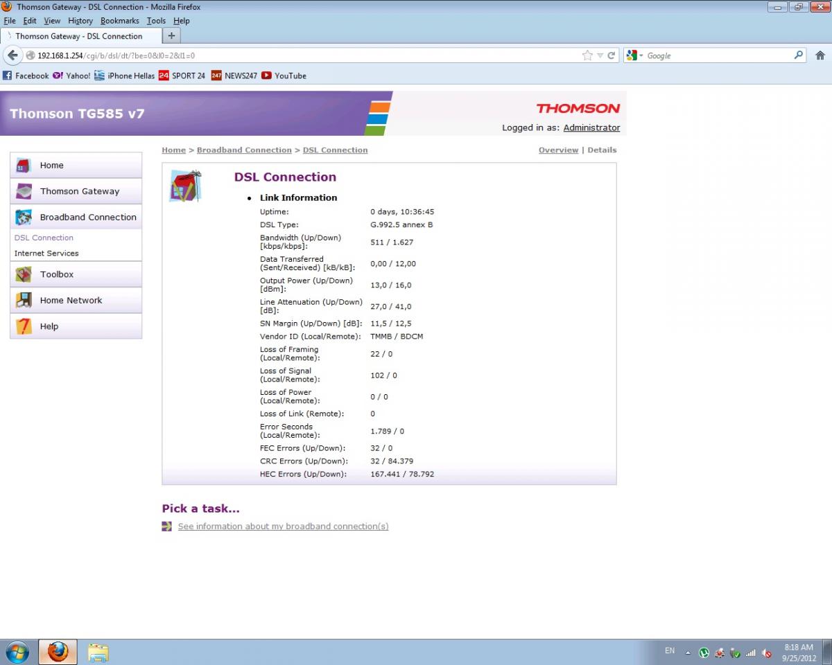The image size is (832, 665).
Task: Click the network signal tray icon
Action: [750, 653]
